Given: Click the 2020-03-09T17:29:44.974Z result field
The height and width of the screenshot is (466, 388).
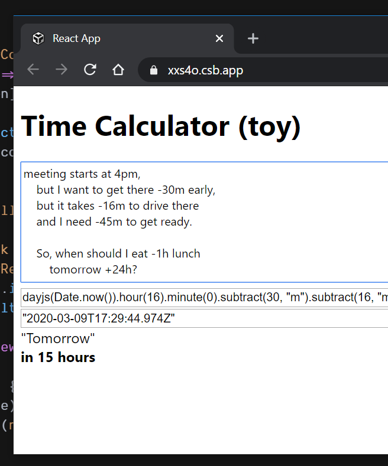Looking at the screenshot, I should pos(204,318).
